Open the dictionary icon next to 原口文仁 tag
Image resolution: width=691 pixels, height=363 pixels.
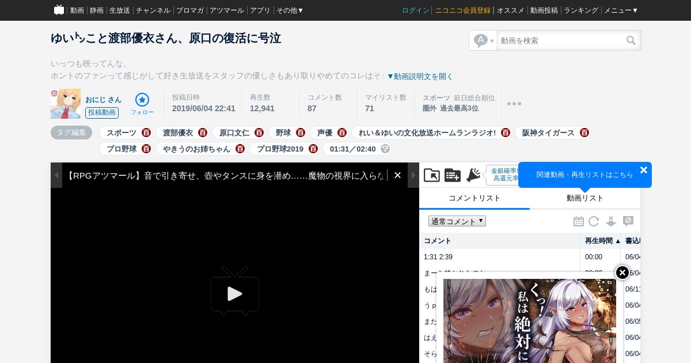tap(259, 133)
